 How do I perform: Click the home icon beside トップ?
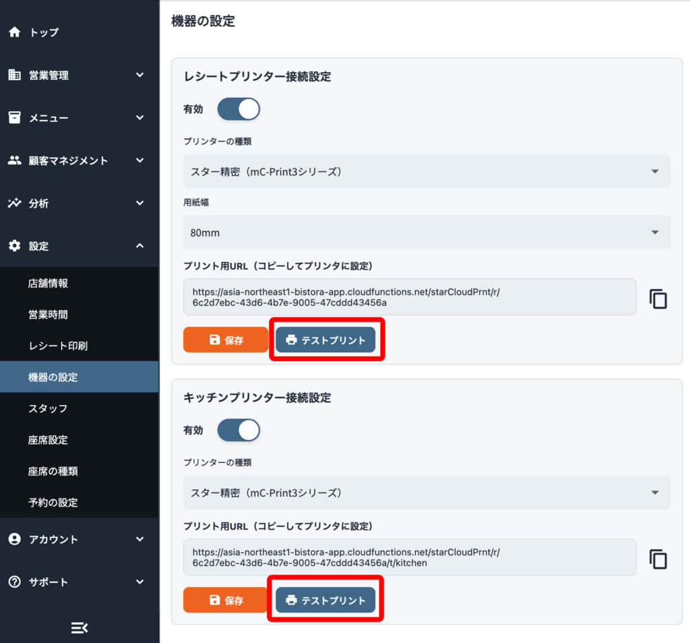[x=14, y=32]
